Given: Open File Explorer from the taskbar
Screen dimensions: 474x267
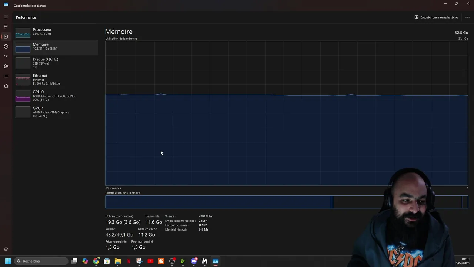Looking at the screenshot, I should (118, 261).
